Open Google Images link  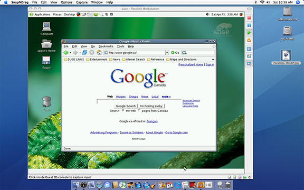(120, 97)
